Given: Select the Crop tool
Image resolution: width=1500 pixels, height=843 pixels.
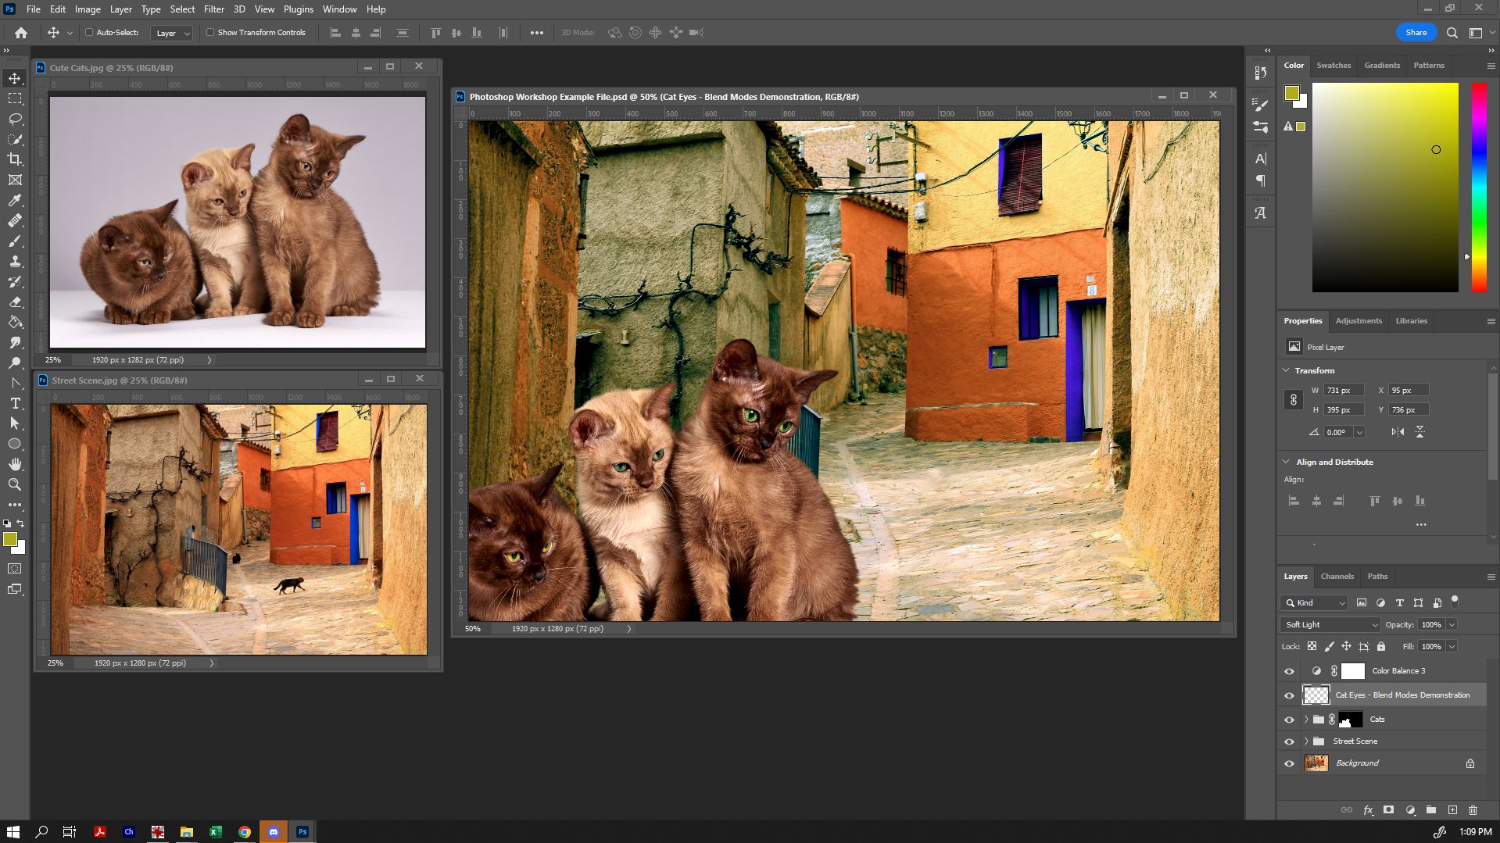Looking at the screenshot, I should tap(14, 159).
